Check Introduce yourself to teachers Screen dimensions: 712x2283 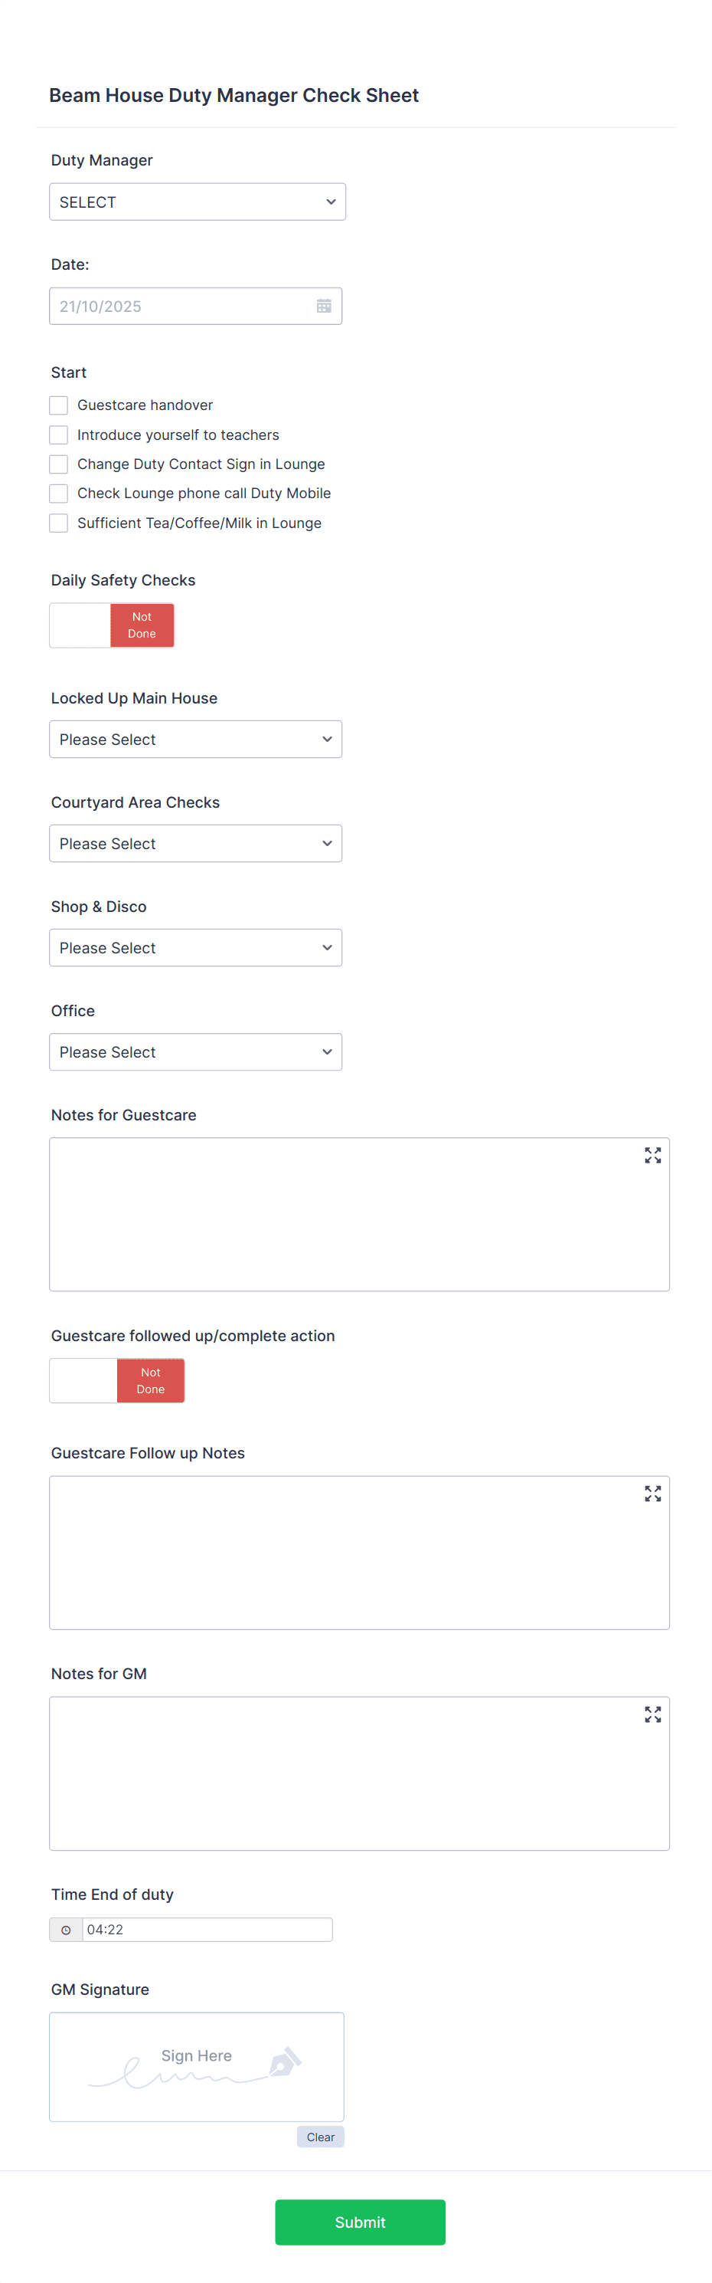[x=57, y=435]
